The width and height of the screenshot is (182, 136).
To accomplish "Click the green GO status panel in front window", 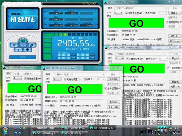I will point(75,89).
